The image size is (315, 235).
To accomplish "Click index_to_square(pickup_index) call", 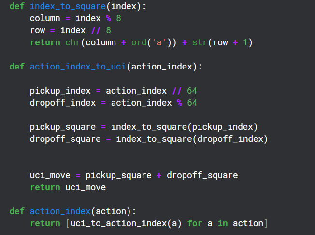I will [x=184, y=127].
